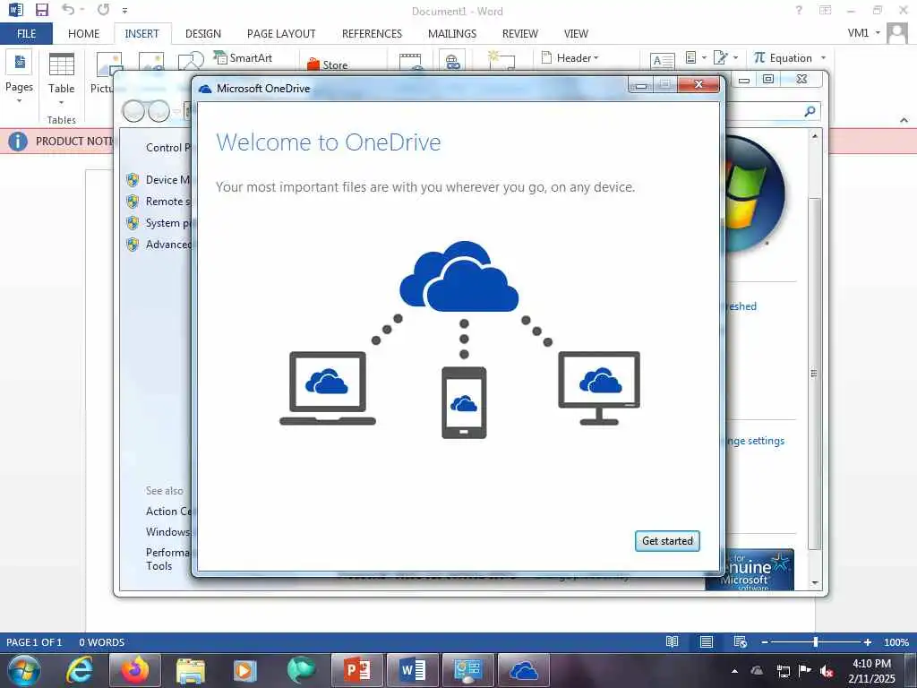Open System protection link

[x=168, y=223]
